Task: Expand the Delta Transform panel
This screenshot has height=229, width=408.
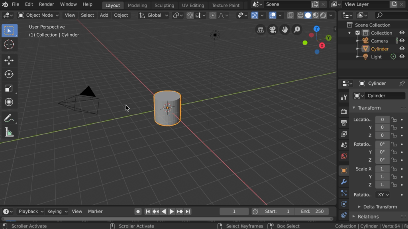Action: pyautogui.click(x=380, y=207)
